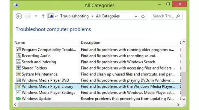The image size is (199, 110).
Task: Open the Windows Media Player Settings icon
Action: pos(19,92)
